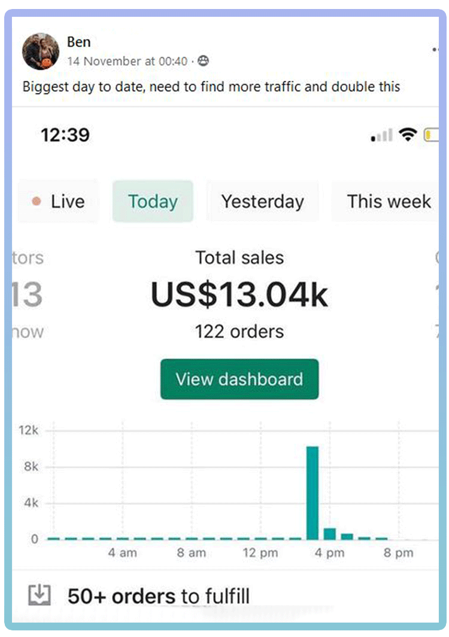The width and height of the screenshot is (449, 637).
Task: Select the Live tab with red dot
Action: [x=58, y=202]
